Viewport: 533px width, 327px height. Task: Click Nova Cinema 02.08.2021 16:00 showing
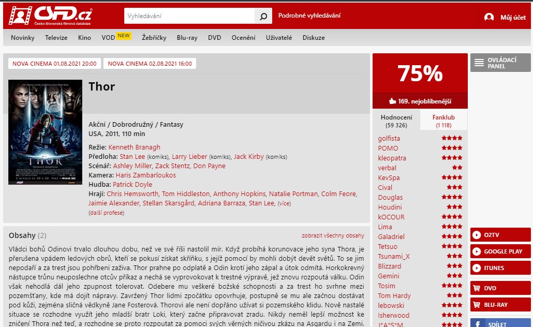click(x=150, y=64)
